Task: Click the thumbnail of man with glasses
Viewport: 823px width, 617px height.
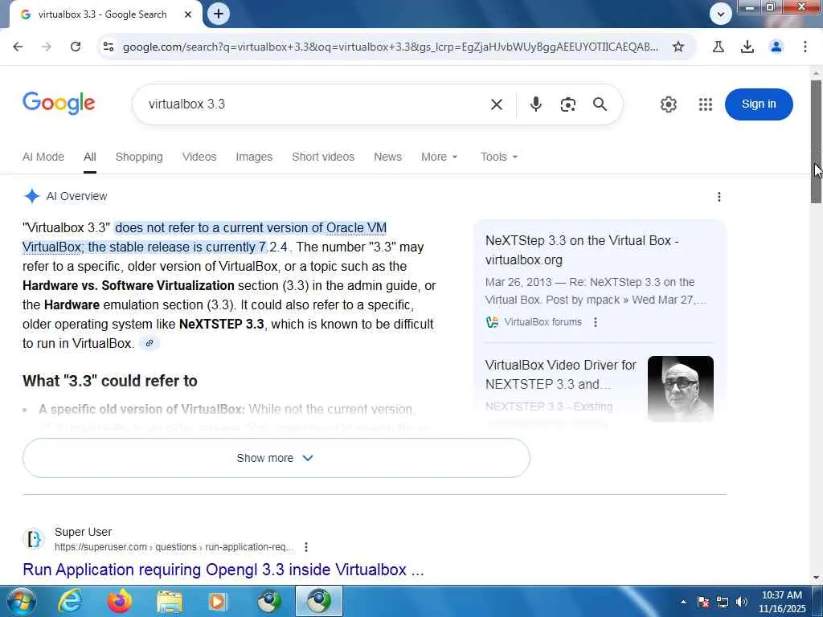Action: pyautogui.click(x=681, y=389)
